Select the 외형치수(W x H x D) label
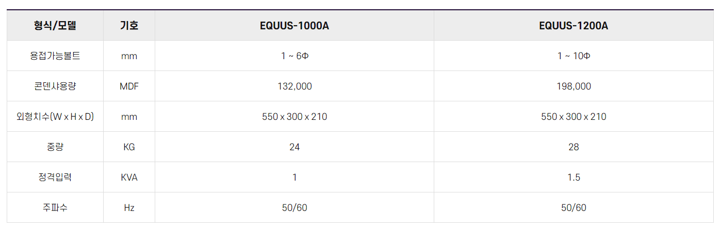 click(x=55, y=117)
